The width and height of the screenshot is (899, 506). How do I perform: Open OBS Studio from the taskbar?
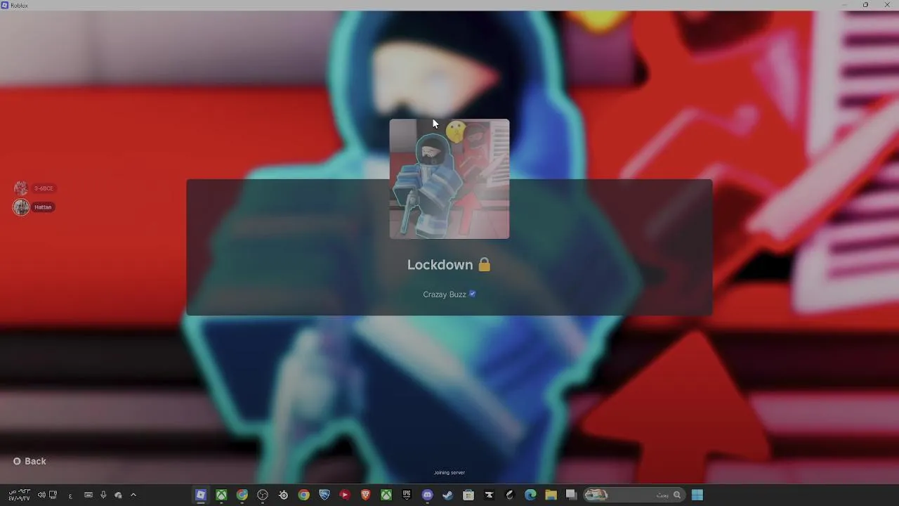click(263, 495)
